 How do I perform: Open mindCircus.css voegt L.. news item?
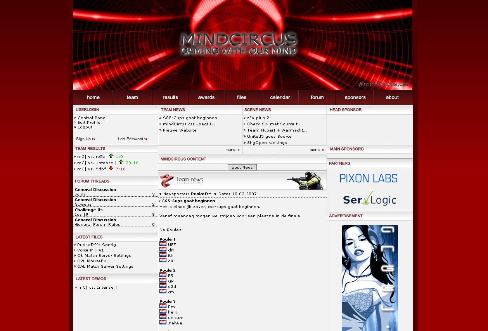pos(189,124)
